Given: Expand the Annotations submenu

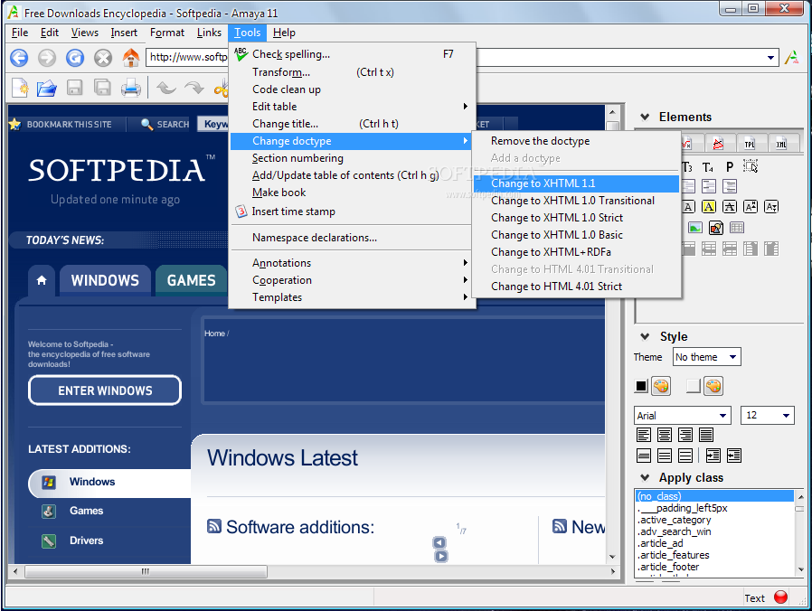Looking at the screenshot, I should (x=352, y=263).
